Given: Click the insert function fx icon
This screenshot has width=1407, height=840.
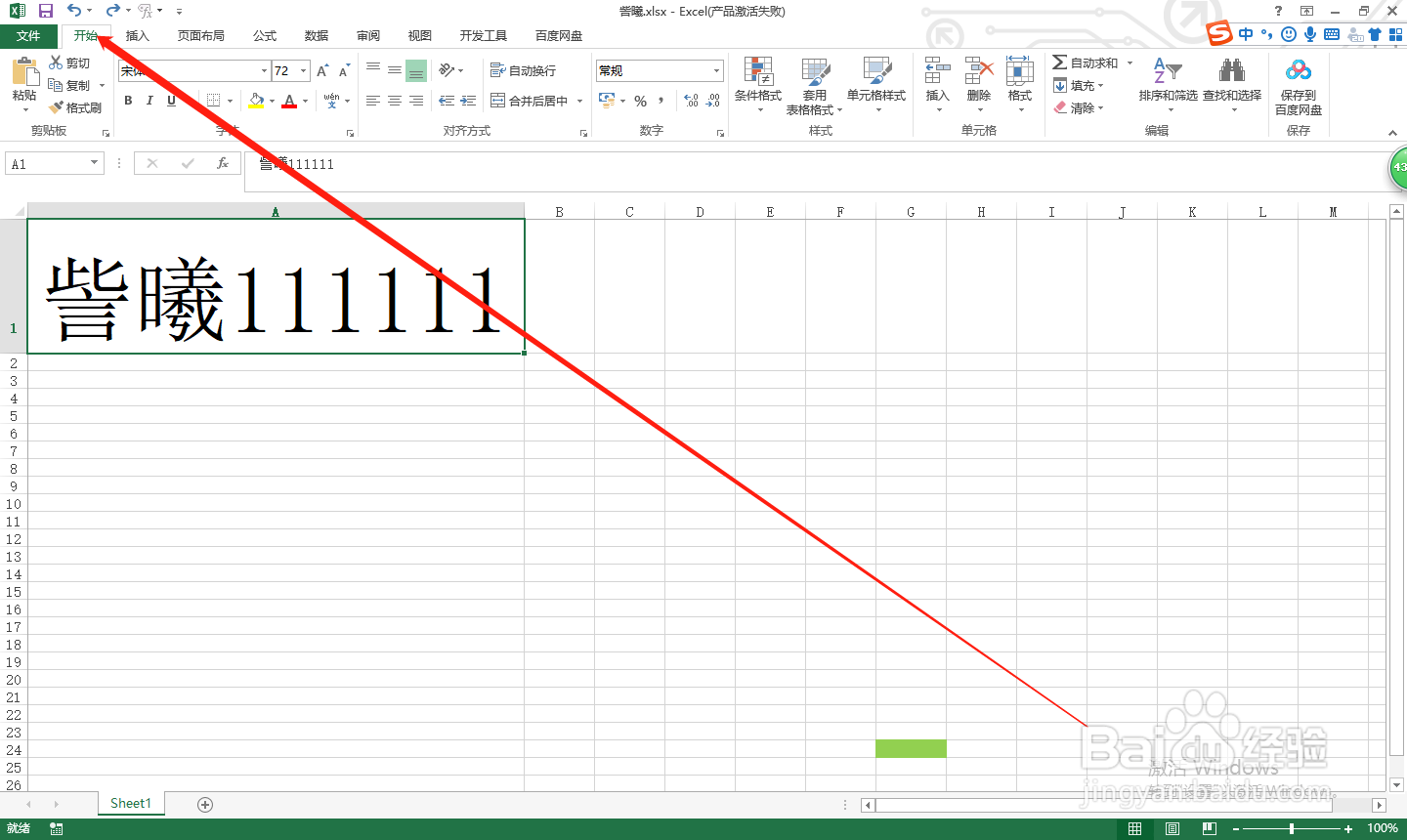Looking at the screenshot, I should [223, 163].
